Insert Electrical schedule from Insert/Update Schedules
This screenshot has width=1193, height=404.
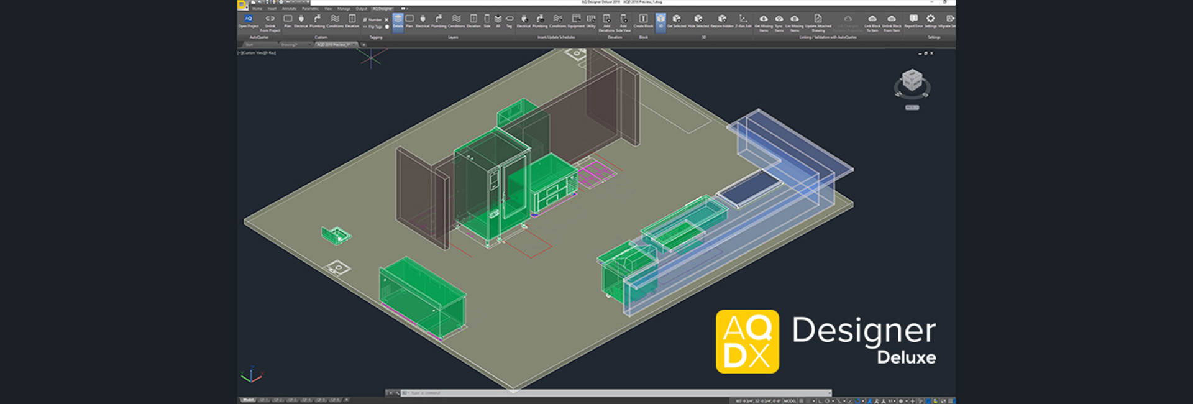click(524, 21)
